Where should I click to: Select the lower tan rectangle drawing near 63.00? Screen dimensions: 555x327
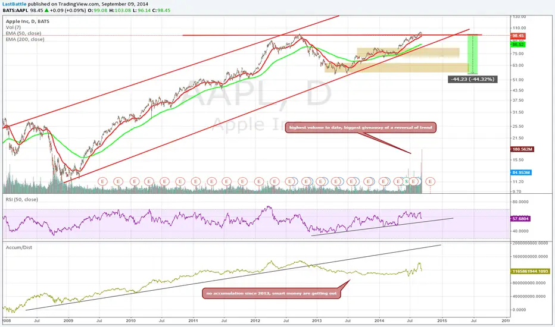(x=397, y=68)
